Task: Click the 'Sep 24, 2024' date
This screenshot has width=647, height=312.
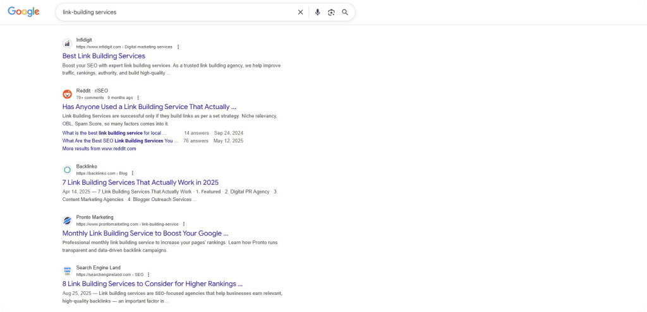Action: click(x=229, y=133)
